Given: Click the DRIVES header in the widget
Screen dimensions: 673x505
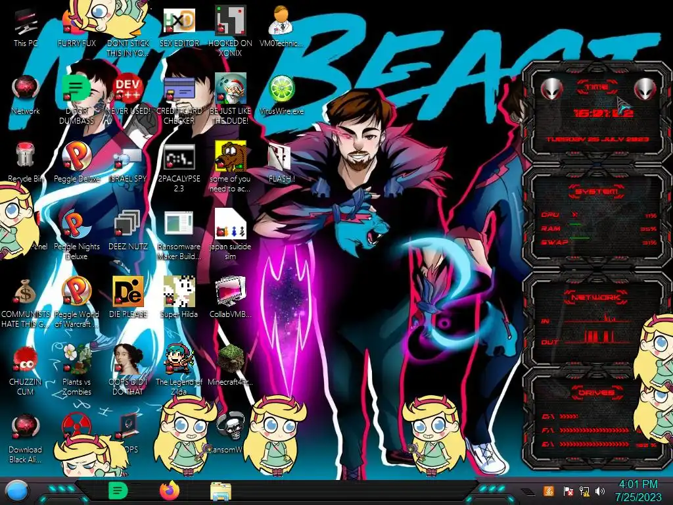Looking at the screenshot, I should (x=597, y=393).
